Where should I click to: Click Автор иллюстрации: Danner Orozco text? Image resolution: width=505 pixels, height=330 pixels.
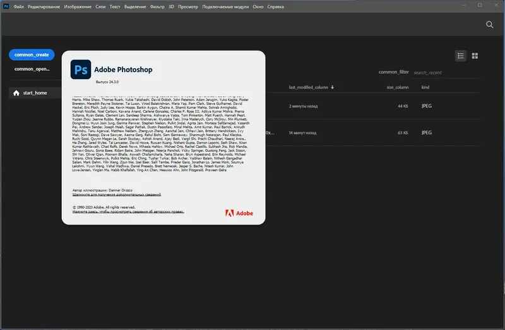(102, 190)
